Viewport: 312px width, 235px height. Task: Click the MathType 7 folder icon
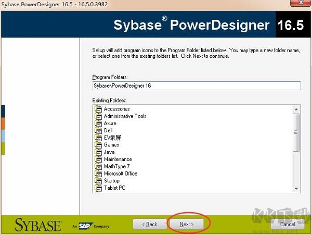[x=98, y=166]
